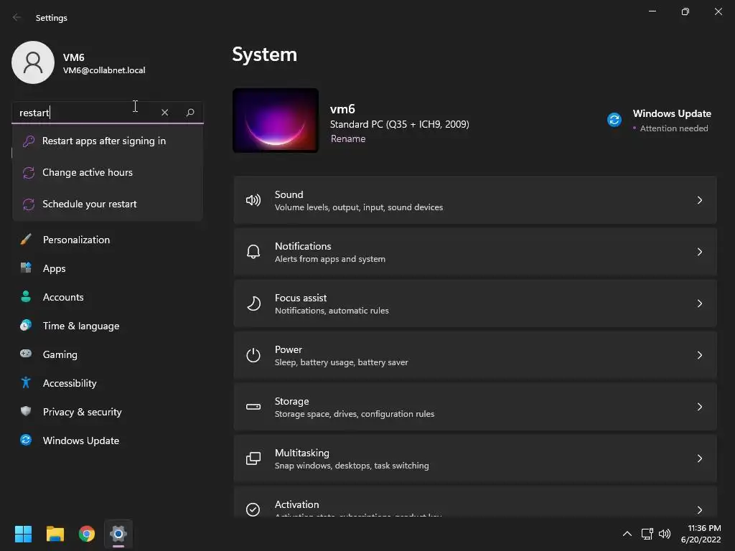Click the Apps sidebar icon
Screen dimensions: 735x551
26,268
